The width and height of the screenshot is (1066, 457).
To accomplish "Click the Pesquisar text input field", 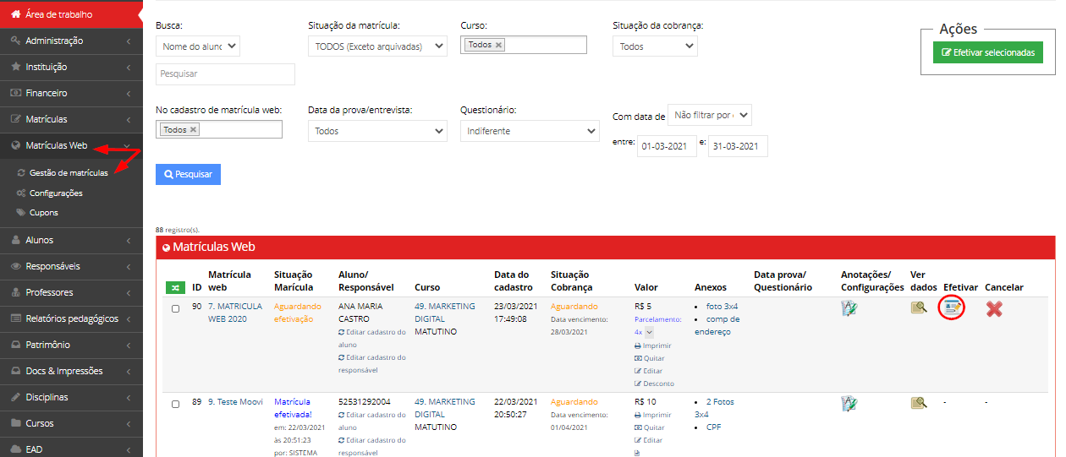I will pos(225,74).
